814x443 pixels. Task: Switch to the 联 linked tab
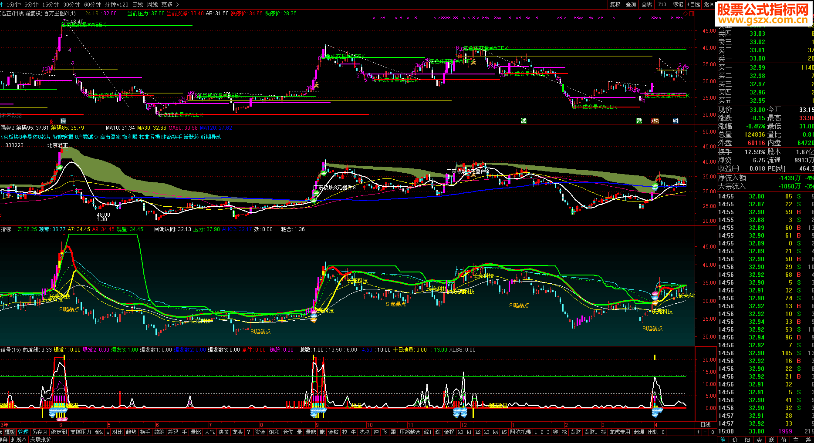(x=771, y=440)
